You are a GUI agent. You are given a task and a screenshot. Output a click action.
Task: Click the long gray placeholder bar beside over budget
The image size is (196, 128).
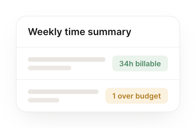[x=63, y=92]
